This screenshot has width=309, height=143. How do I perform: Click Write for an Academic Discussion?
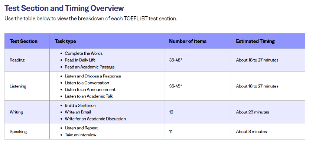pos(95,119)
